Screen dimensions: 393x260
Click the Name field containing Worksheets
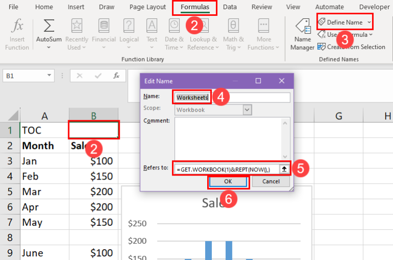[232, 97]
